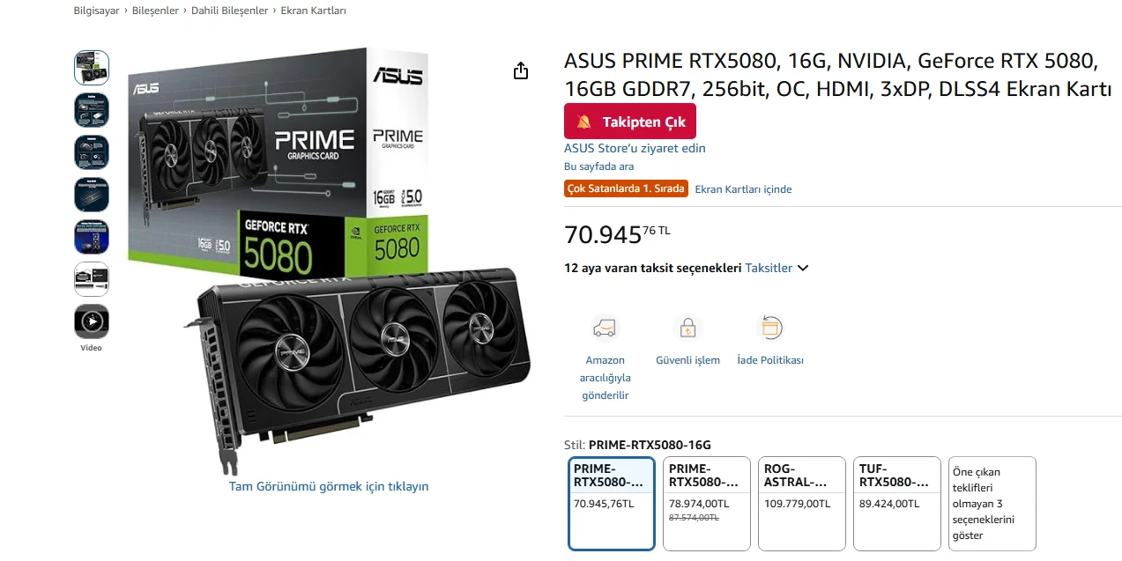Screen dimensions: 1122x561
Task: Click the share icon above product image
Action: 521,70
